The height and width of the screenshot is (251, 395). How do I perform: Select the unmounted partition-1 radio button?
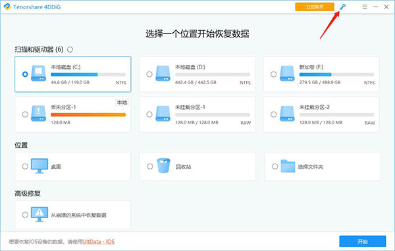coord(149,114)
